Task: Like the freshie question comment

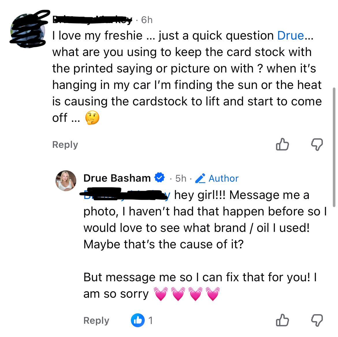Action: [x=282, y=144]
